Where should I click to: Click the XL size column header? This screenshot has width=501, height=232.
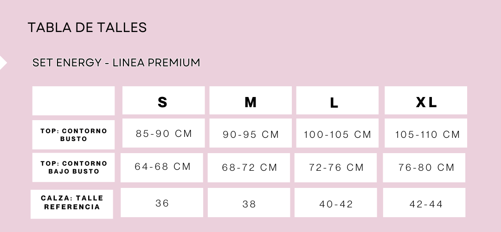pos(425,100)
